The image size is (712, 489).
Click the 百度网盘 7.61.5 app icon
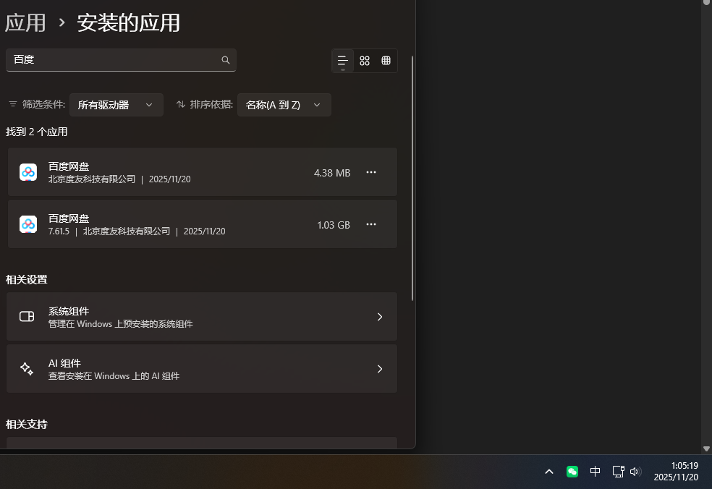coord(28,224)
